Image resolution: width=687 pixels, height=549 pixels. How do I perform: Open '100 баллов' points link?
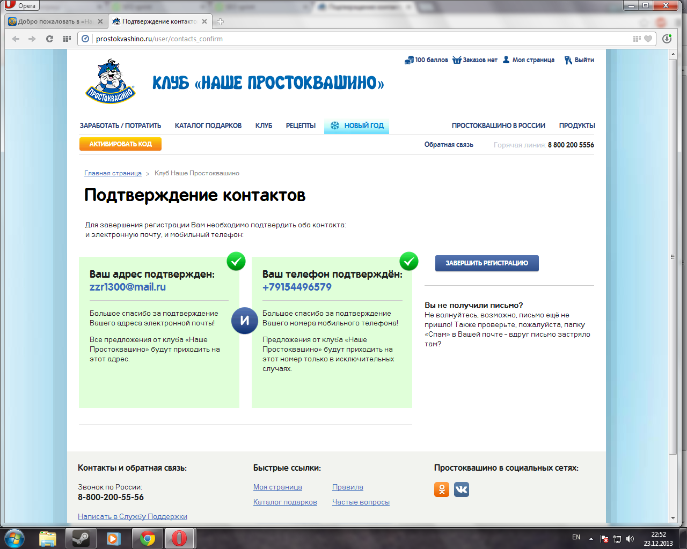tap(426, 60)
